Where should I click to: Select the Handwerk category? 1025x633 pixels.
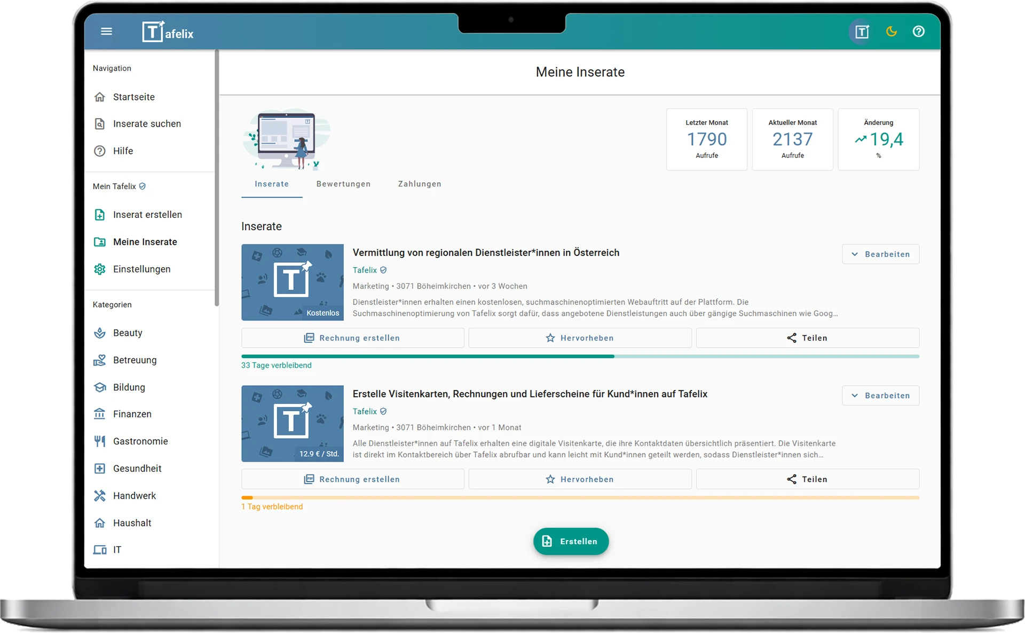pos(133,496)
